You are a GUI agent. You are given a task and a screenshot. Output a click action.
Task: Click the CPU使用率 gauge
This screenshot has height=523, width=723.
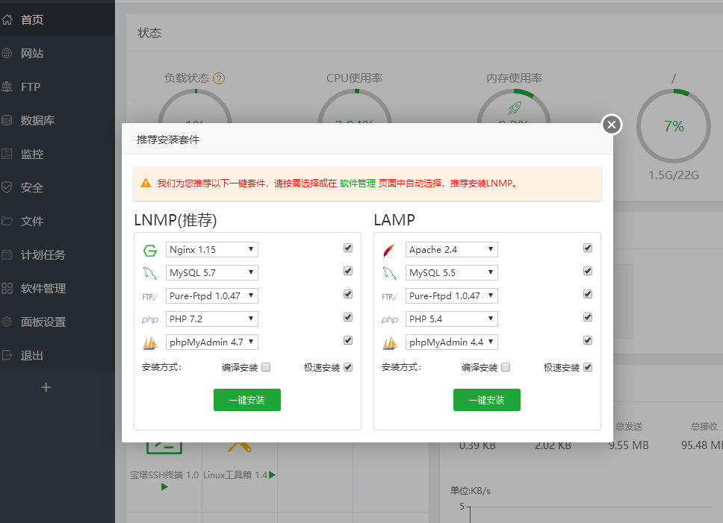click(x=354, y=107)
